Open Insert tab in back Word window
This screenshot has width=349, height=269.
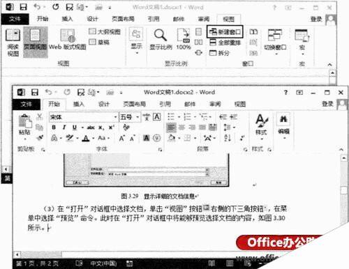click(67, 19)
